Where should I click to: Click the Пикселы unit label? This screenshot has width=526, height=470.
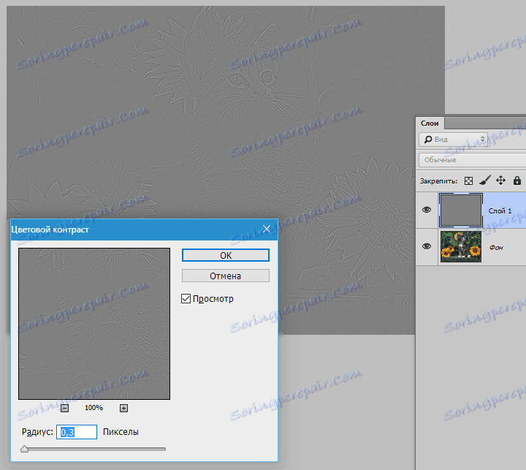point(121,432)
